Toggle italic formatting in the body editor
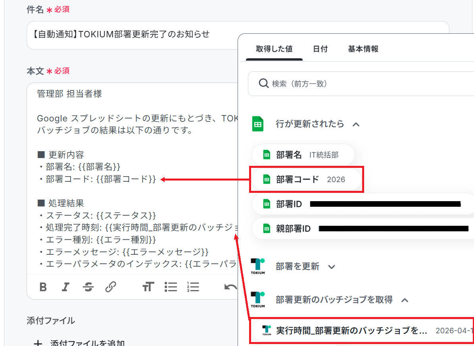 point(65,287)
